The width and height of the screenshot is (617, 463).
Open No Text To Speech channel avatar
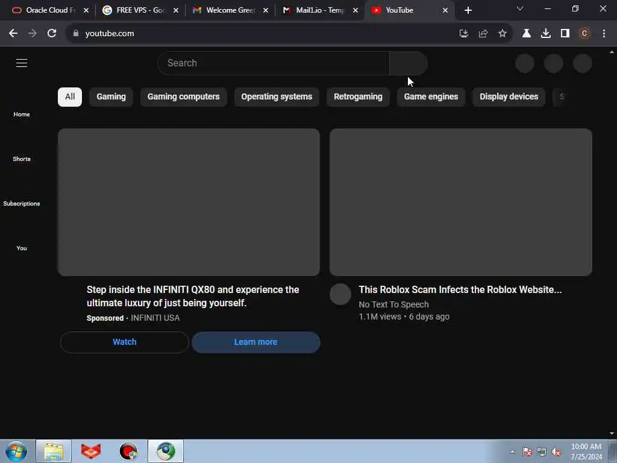tap(340, 294)
